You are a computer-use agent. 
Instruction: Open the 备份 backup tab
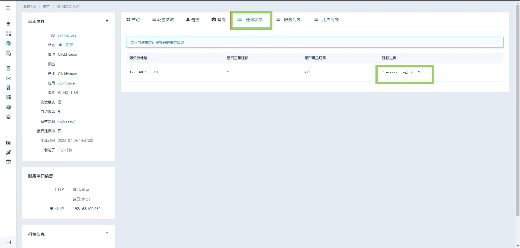point(218,20)
